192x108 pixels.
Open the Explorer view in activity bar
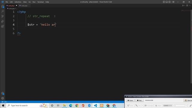point(3,6)
